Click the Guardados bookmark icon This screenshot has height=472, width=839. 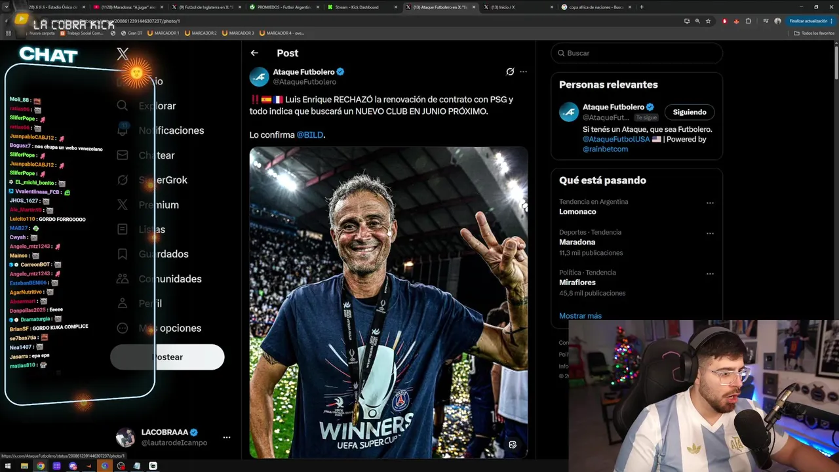[123, 254]
